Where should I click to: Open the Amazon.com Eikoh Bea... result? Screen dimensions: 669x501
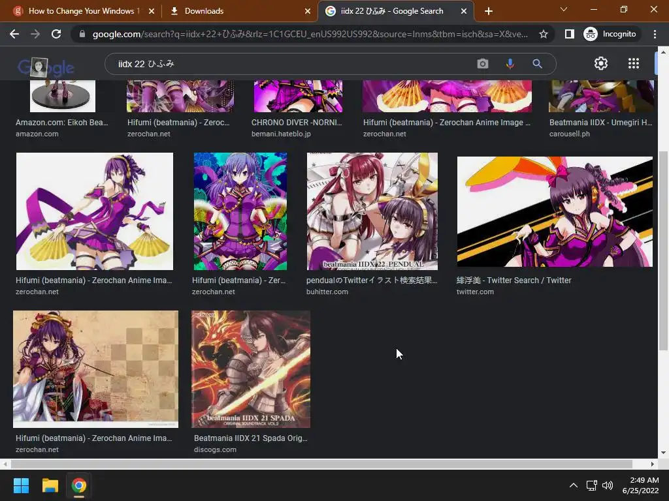62,123
